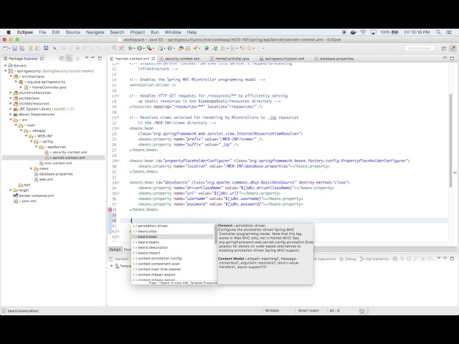The height and width of the screenshot is (344, 459).
Task: Switch to the security-context.xml tab
Action: (x=181, y=59)
